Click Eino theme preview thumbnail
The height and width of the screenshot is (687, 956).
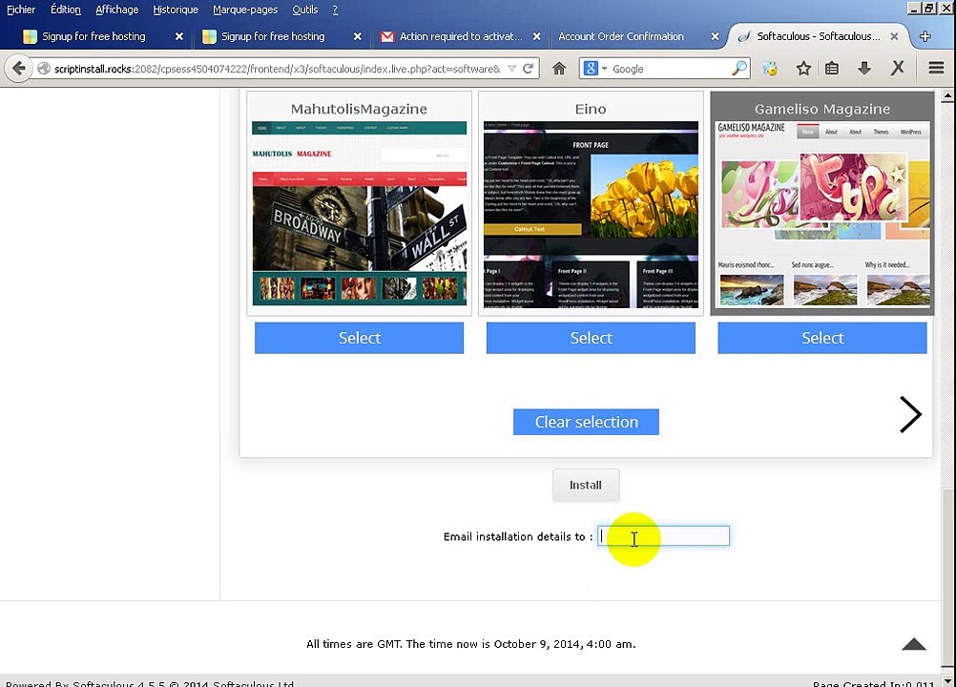coord(591,215)
